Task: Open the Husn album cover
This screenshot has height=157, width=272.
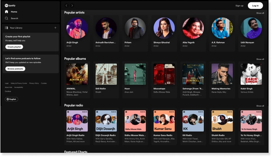Action: (135, 74)
